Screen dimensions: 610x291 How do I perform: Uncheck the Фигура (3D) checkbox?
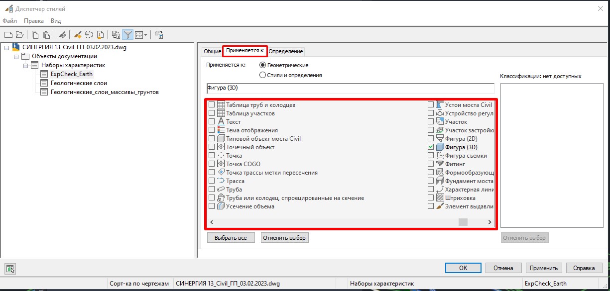click(431, 147)
